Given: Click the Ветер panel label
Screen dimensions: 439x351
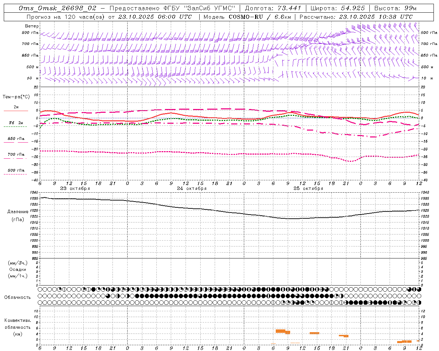Looking at the screenshot, I should coord(32,26).
